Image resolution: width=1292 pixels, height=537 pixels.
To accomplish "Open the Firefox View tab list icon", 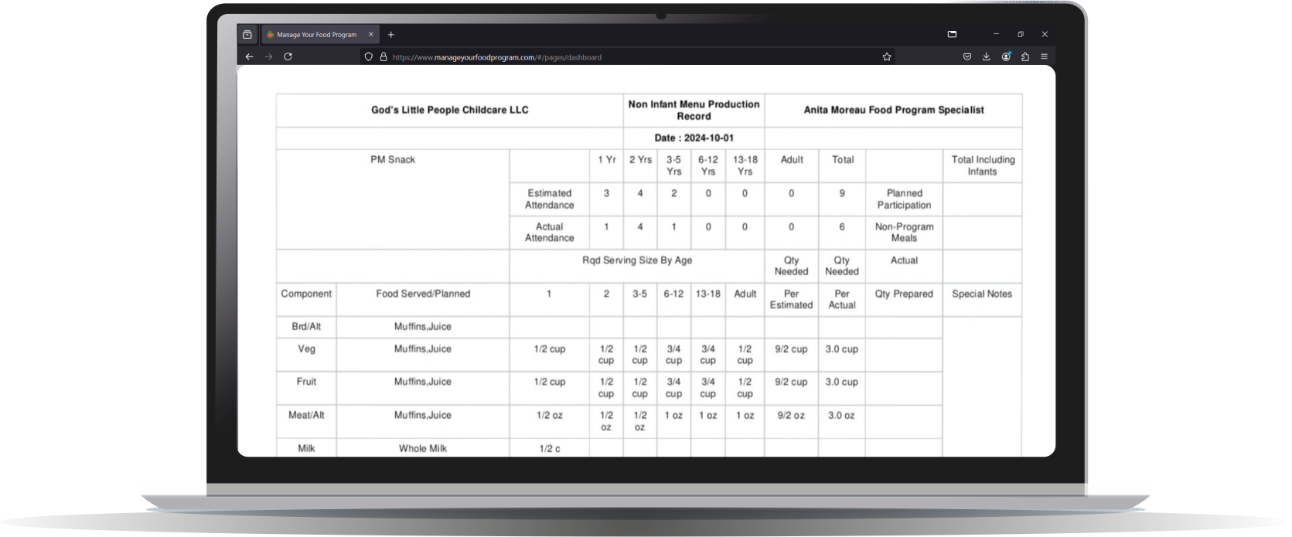I will [x=247, y=35].
